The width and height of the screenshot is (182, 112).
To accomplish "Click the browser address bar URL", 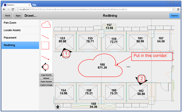I will point(73,9).
